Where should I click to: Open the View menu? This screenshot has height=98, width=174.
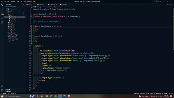pyautogui.click(x=18, y=1)
